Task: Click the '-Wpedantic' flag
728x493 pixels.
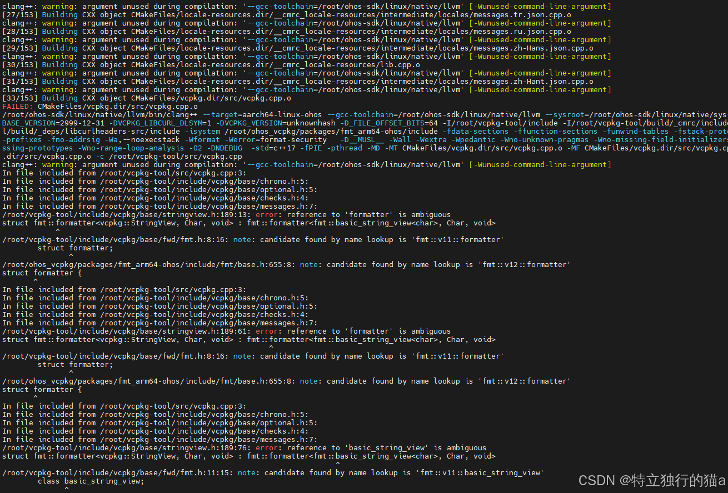Action: [x=473, y=140]
